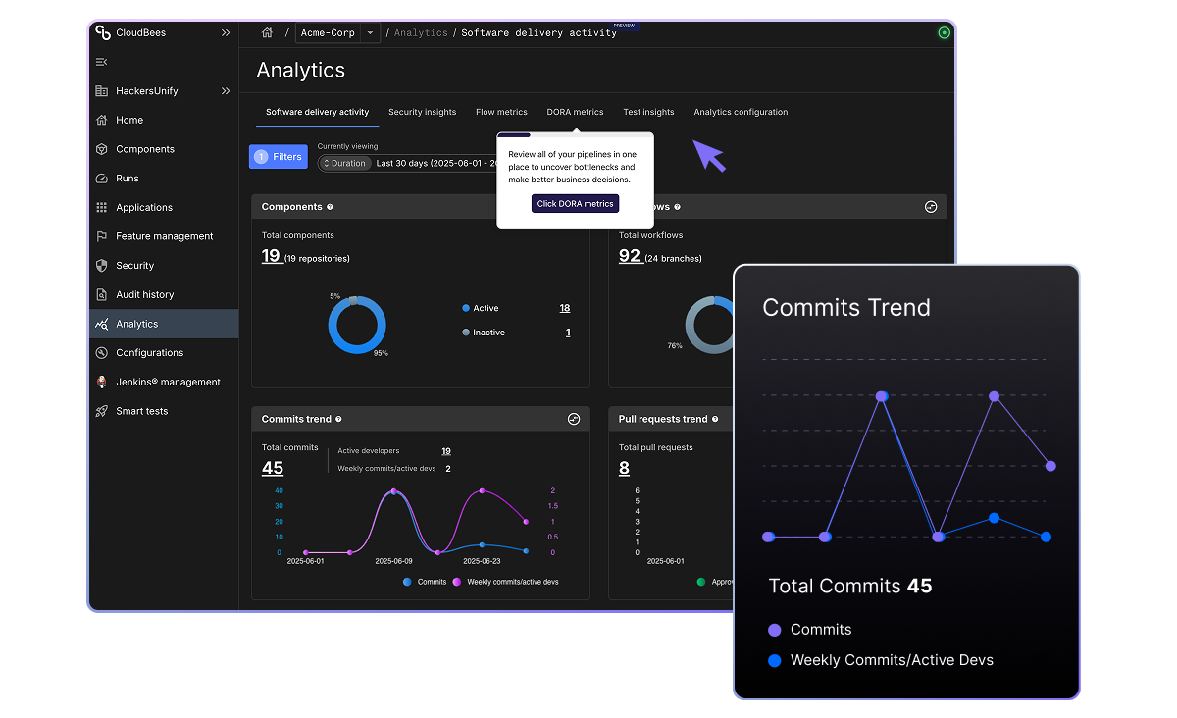Click total commits count 45
Screen dimensions: 1177x718
(x=273, y=468)
